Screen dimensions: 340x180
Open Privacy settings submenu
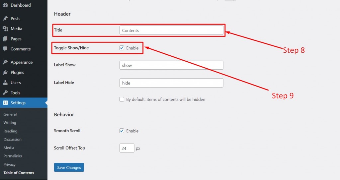[9, 164]
